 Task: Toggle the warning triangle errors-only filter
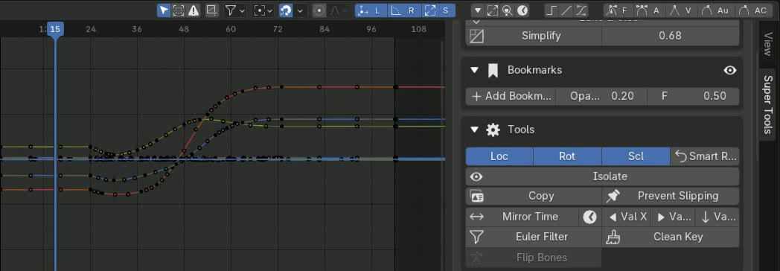coord(193,10)
